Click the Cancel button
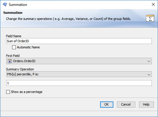 [x=126, y=104]
